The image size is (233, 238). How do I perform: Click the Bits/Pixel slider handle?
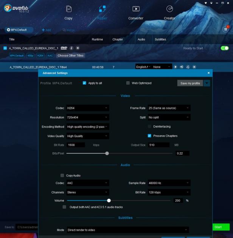(x=107, y=153)
